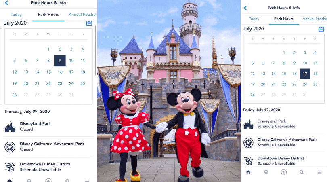Choose July 13 in right calendar

pyautogui.click(x=263, y=74)
